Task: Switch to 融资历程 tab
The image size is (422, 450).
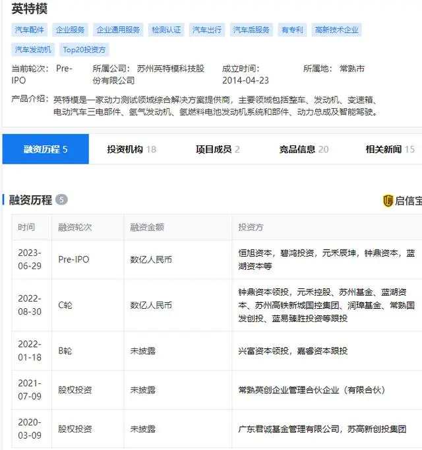Action: pos(45,149)
